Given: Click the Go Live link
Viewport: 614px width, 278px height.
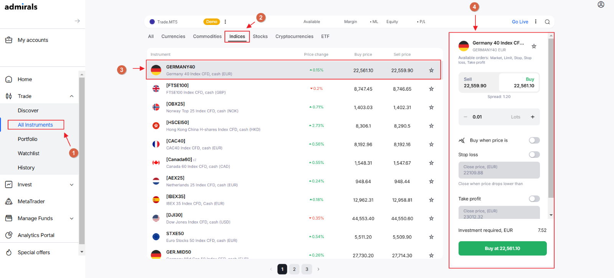Looking at the screenshot, I should [x=520, y=22].
